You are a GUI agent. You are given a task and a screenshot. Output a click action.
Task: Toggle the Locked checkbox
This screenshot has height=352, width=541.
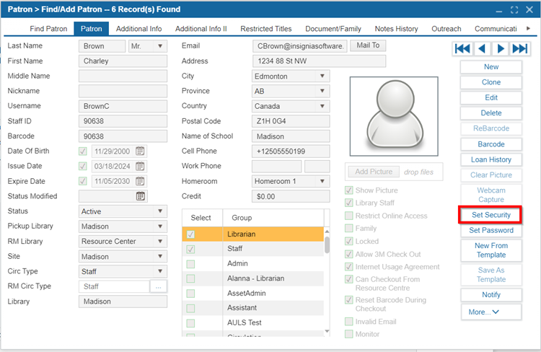point(349,241)
